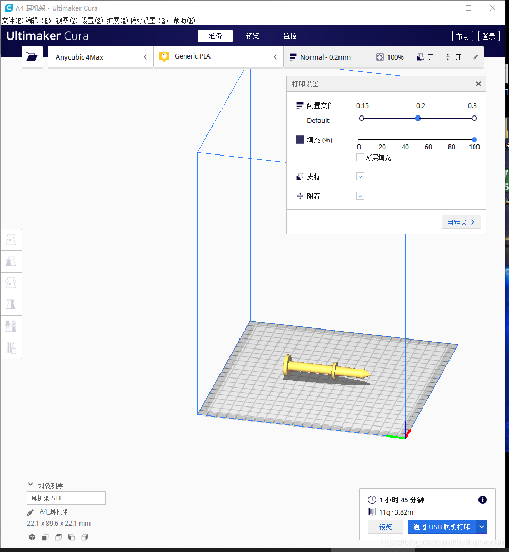Switch to front view camera icon
Screen dimensions: 509x552
click(x=45, y=537)
